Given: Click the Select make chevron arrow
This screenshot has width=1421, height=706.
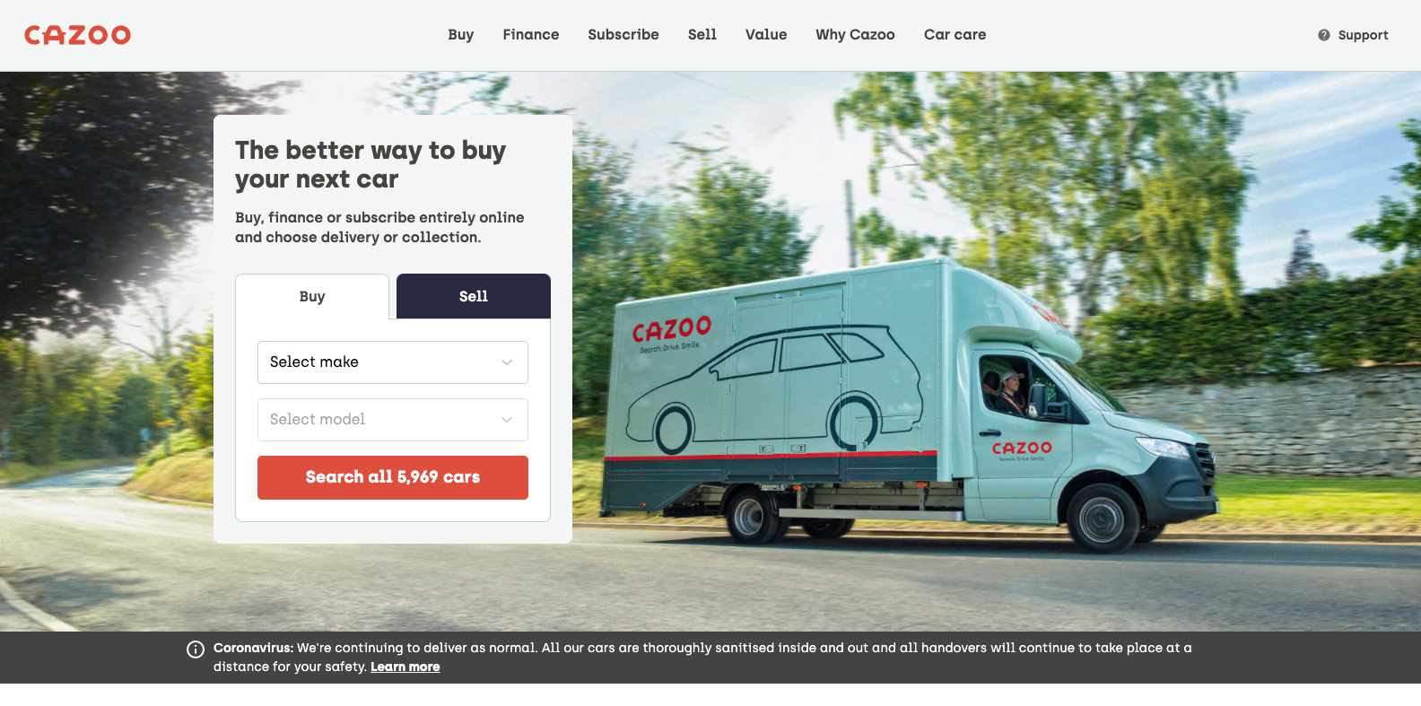Looking at the screenshot, I should click(x=507, y=362).
